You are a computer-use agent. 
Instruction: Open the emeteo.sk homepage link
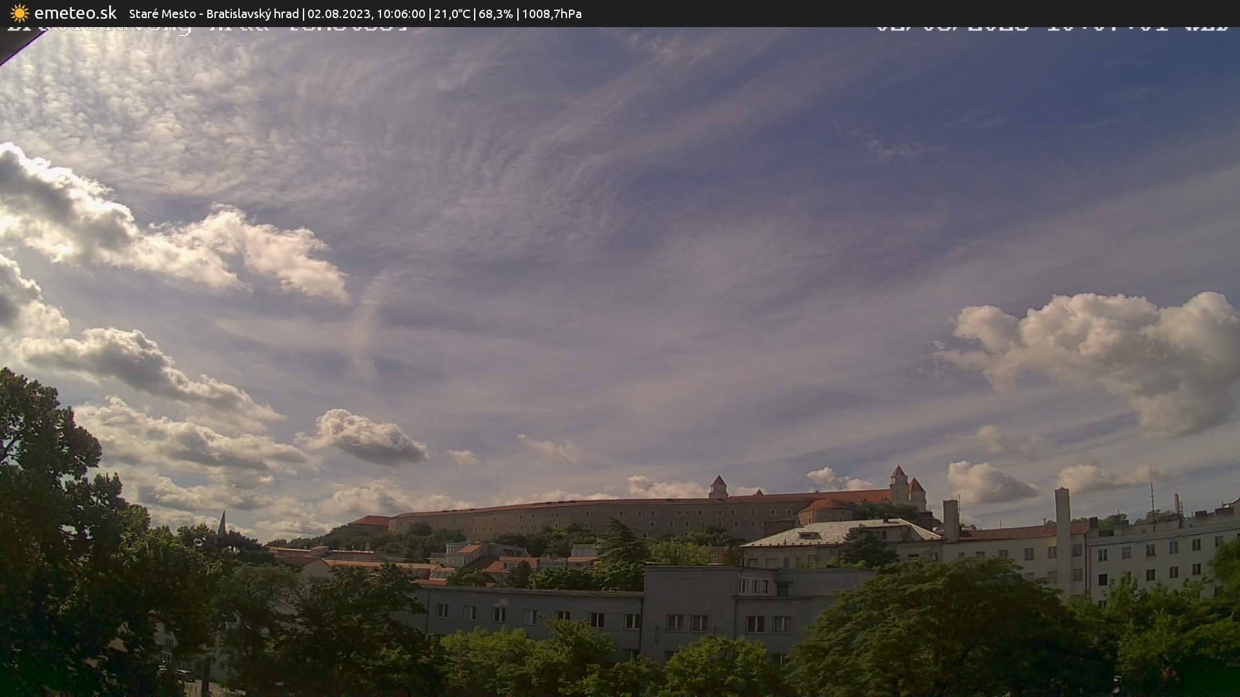pyautogui.click(x=76, y=13)
